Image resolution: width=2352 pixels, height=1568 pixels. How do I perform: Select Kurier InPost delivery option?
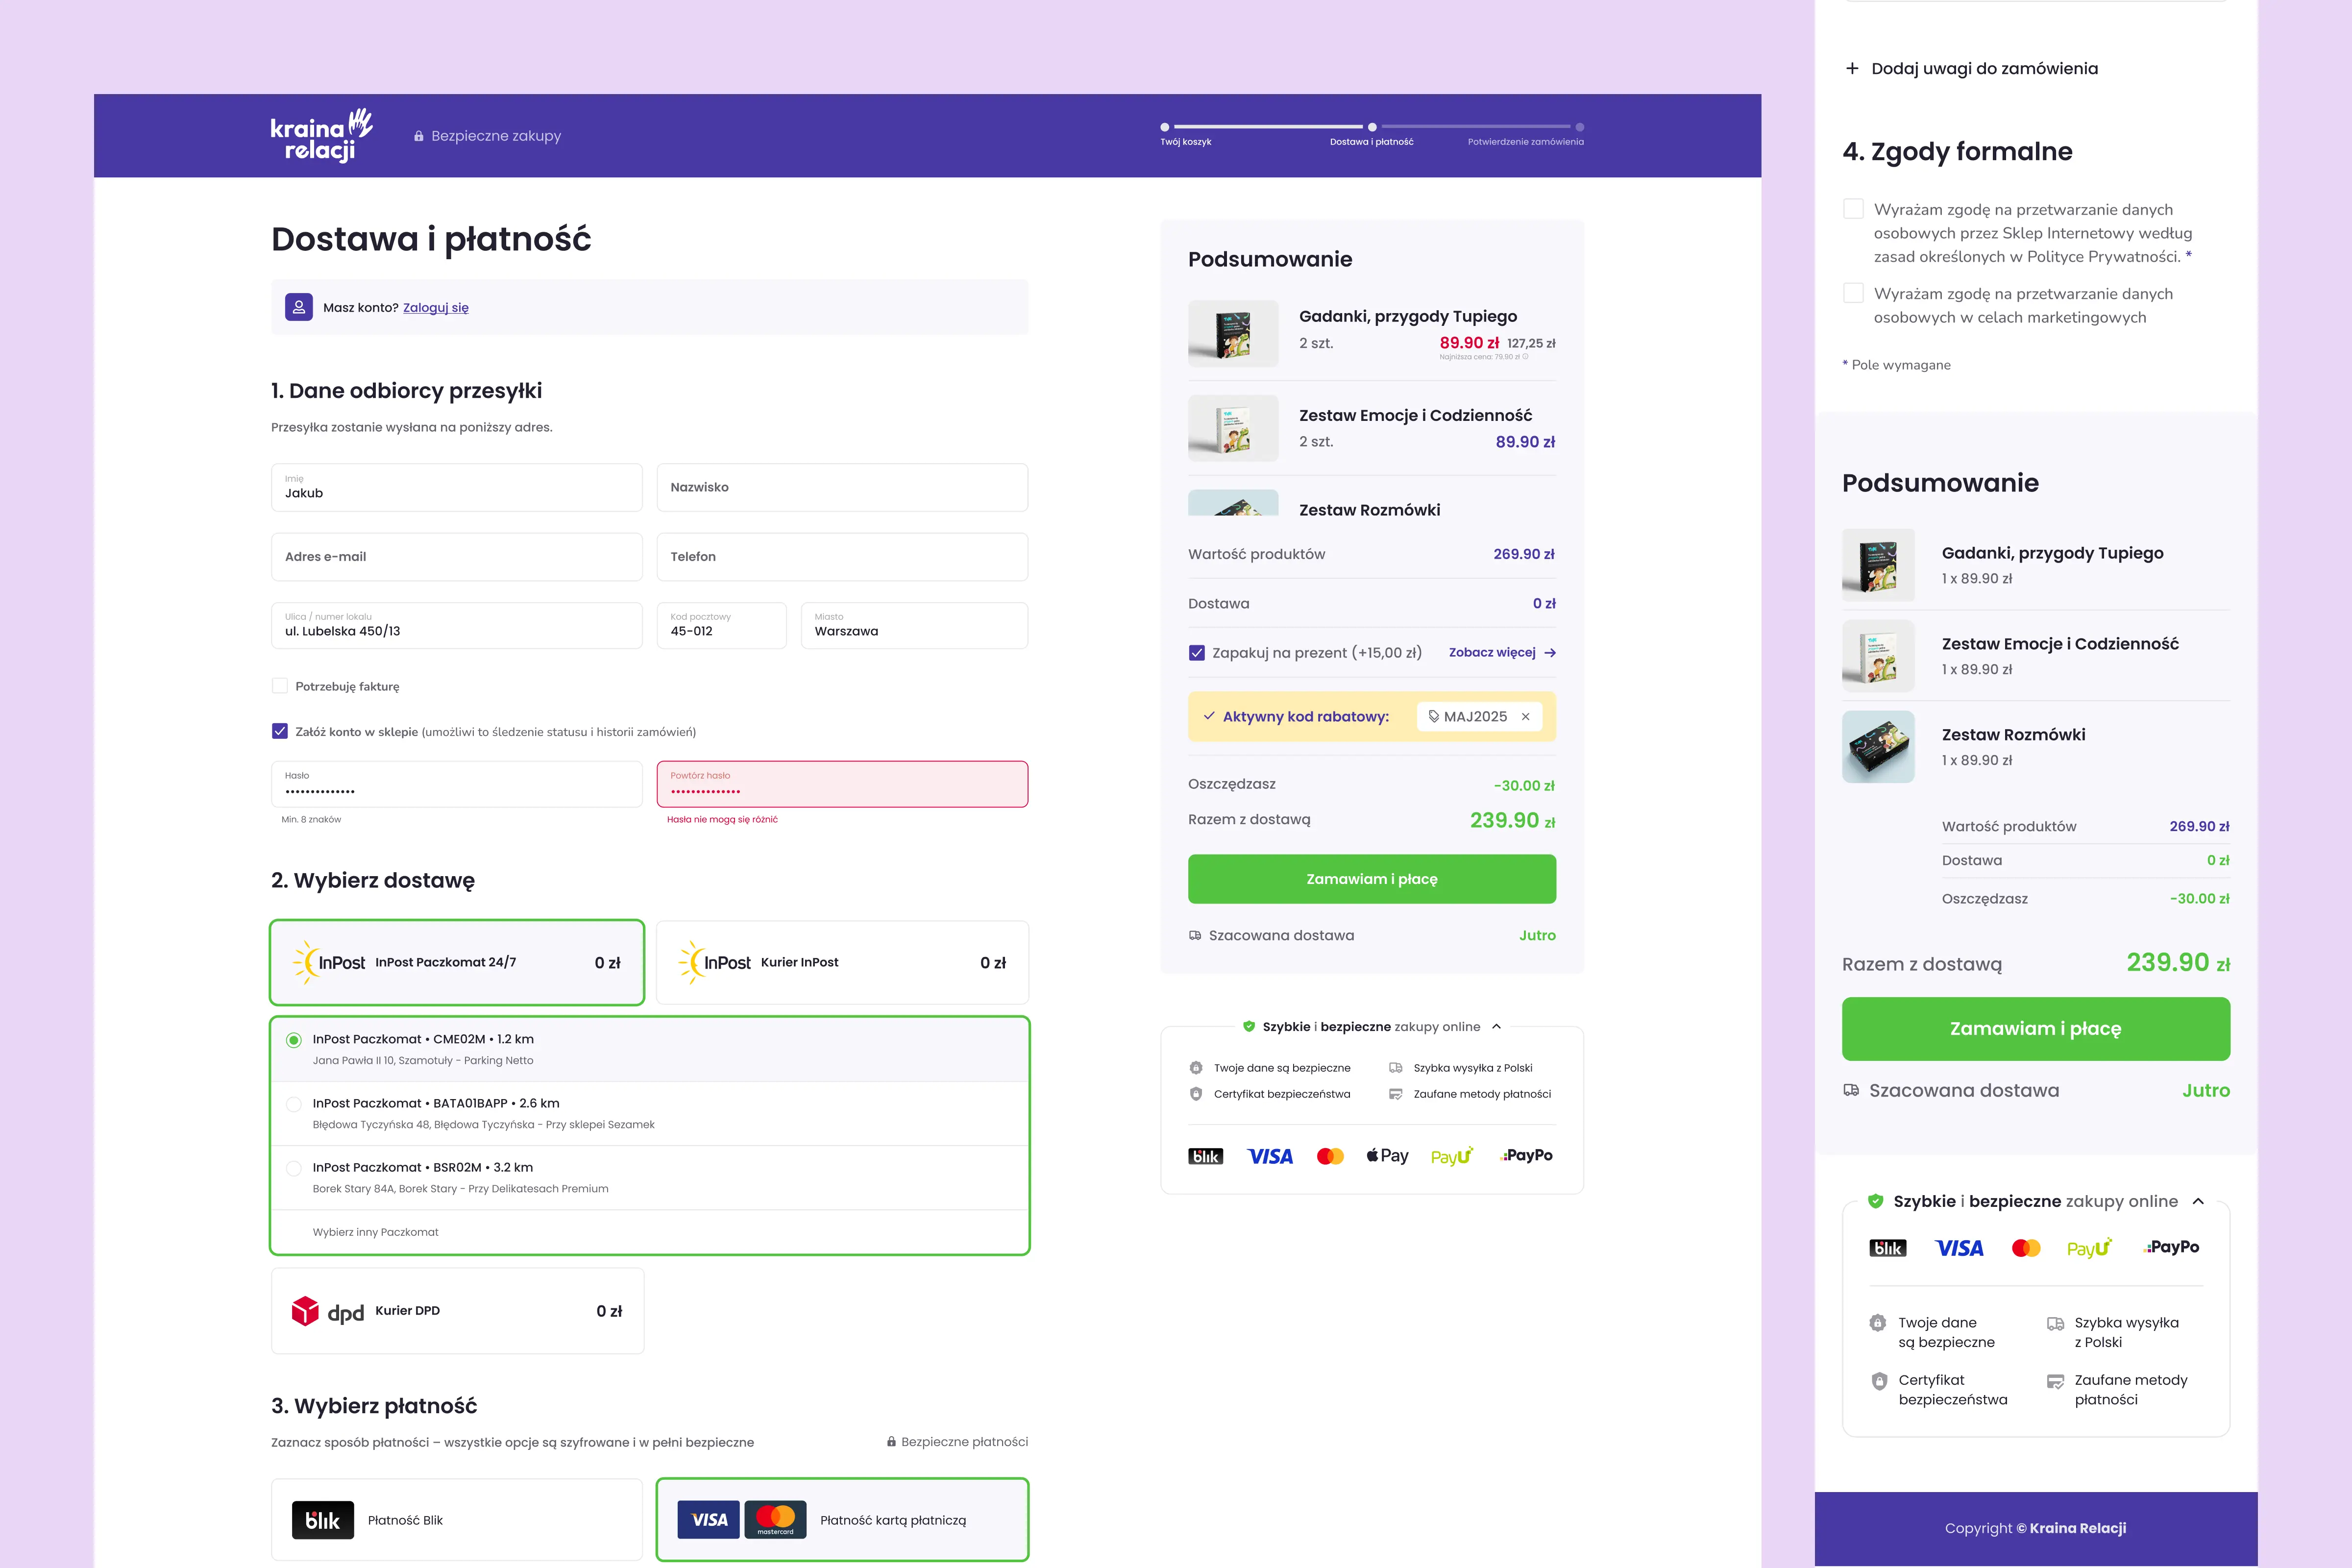pyautogui.click(x=842, y=962)
